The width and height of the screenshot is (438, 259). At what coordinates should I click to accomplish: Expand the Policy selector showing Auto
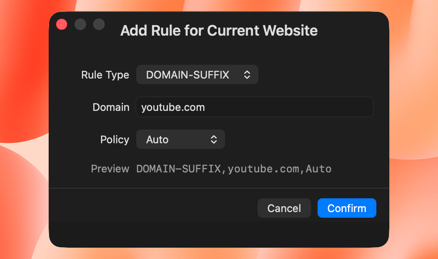click(180, 139)
